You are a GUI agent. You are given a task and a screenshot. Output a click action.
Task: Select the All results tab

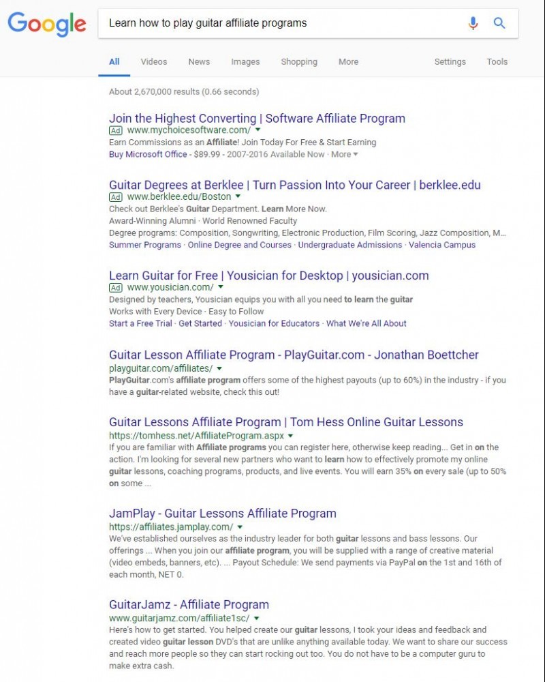114,62
